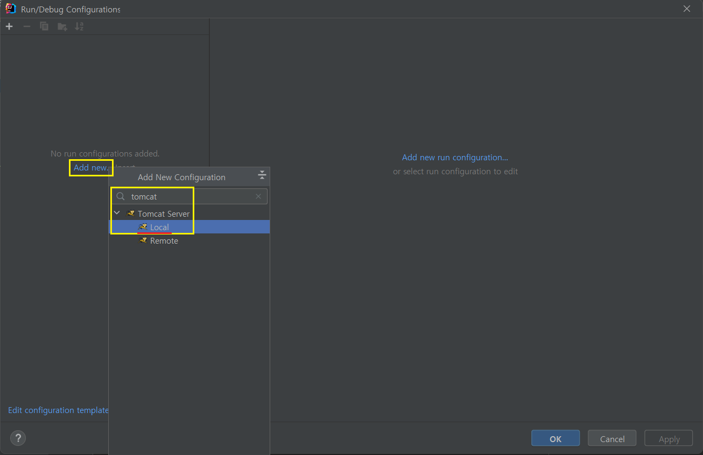The image size is (703, 455).
Task: Open help with the question mark button
Action: point(18,438)
